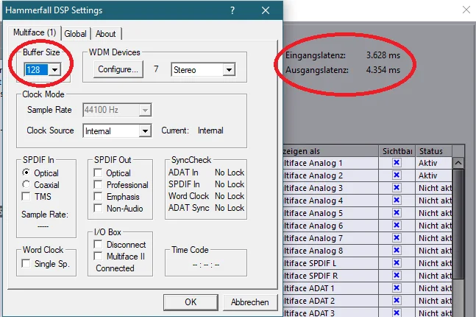Click the Eingangslatenz value 3.628 ms
Screen dimensions: 476x317
point(383,55)
